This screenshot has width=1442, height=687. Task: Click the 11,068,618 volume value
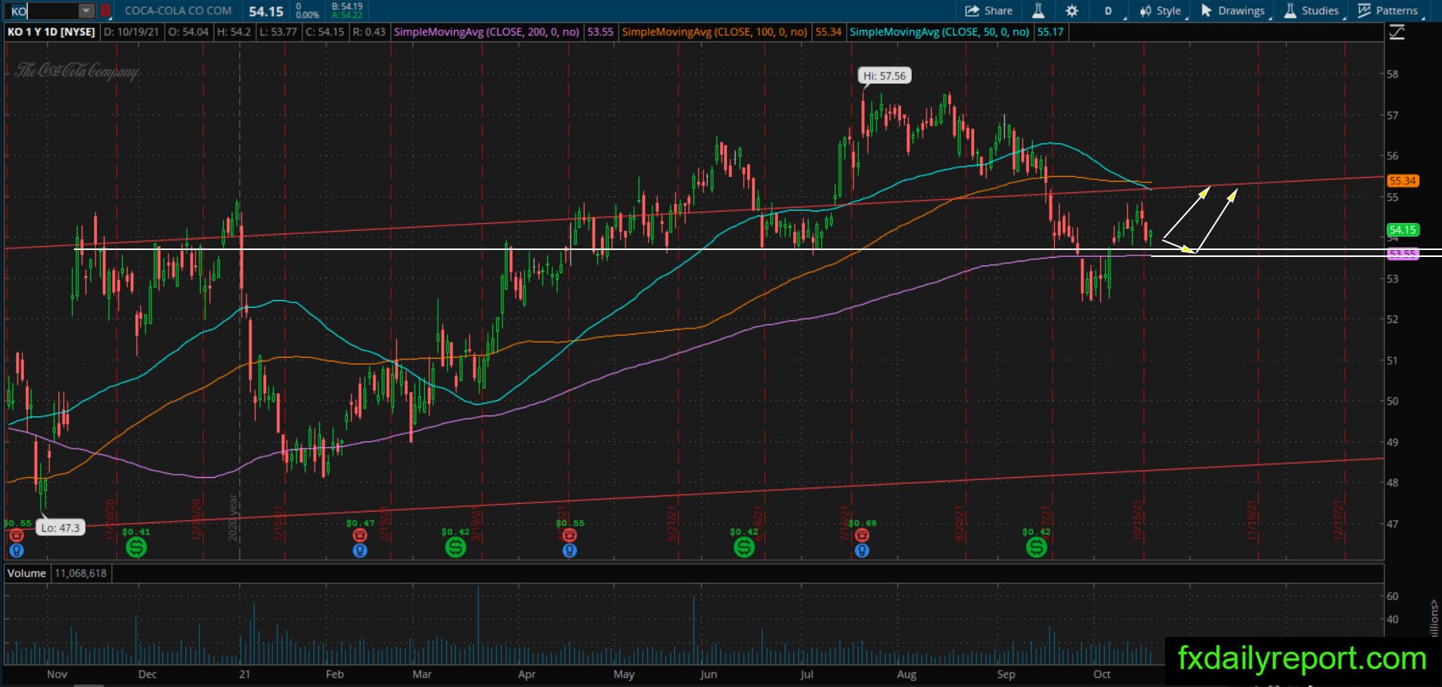[81, 573]
